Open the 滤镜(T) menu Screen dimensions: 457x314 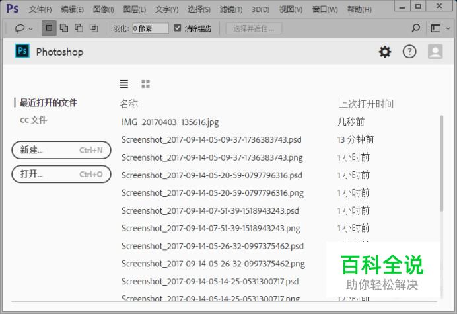[231, 9]
